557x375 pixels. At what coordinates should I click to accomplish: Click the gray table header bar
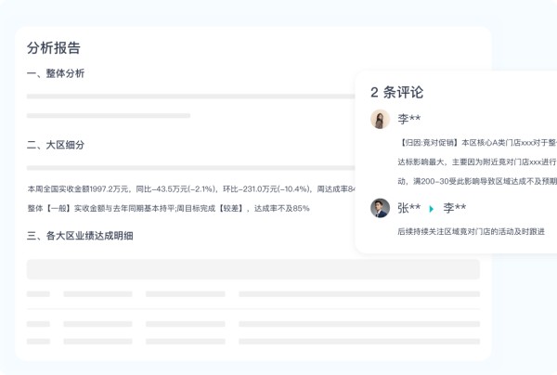(x=253, y=269)
